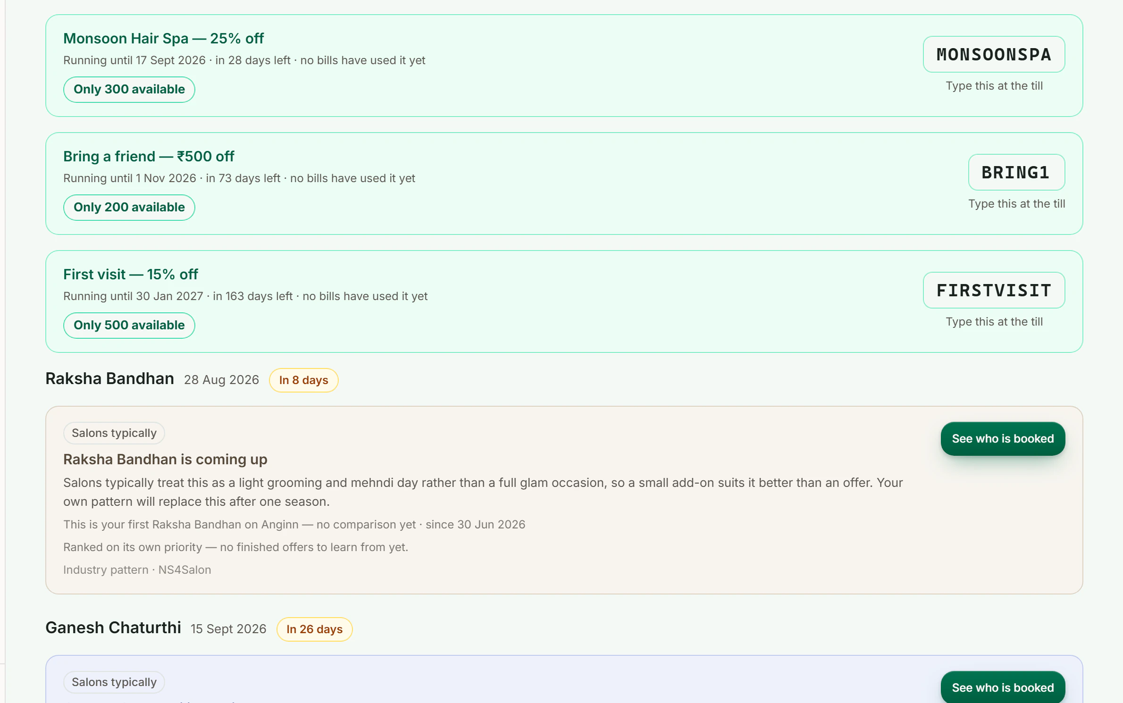Copy the MONSOONSPA promo code

pos(994,54)
